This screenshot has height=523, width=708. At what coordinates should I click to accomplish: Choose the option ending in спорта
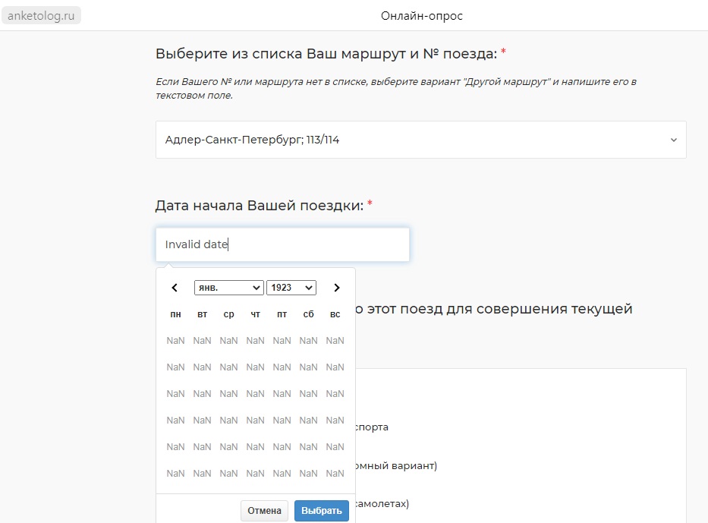(371, 427)
